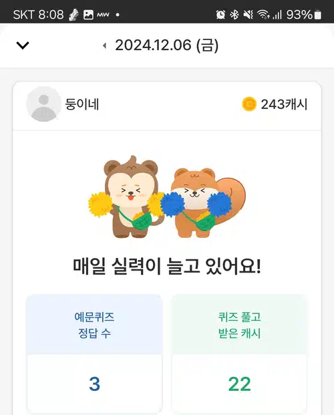334x415 pixels.
Task: Select the 퀴즈 풀고 받은 캐시 card header
Action: point(239,325)
